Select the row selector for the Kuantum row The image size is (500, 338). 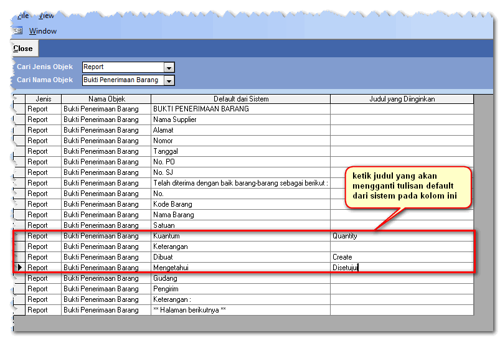tap(19, 236)
